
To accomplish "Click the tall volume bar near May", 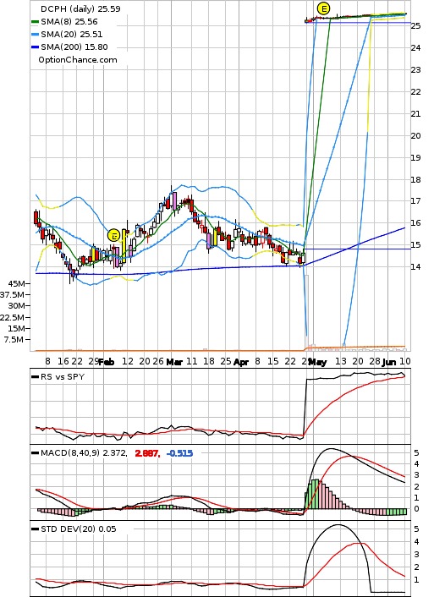I will 306,313.
